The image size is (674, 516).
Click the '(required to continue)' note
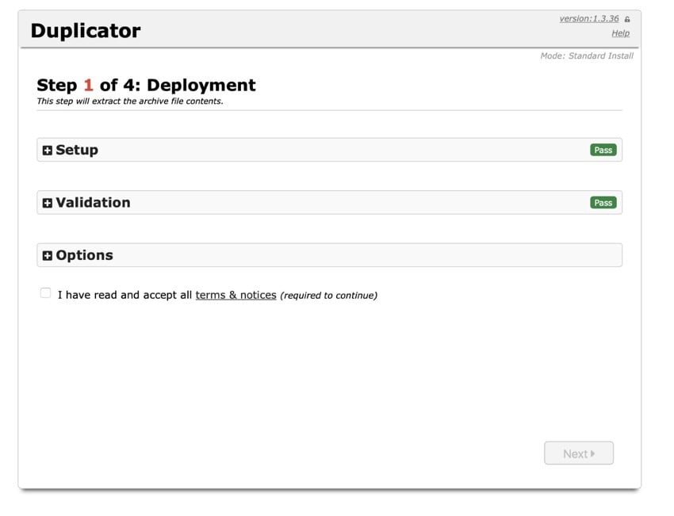(328, 296)
